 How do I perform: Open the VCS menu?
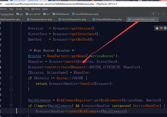(x=27, y=9)
